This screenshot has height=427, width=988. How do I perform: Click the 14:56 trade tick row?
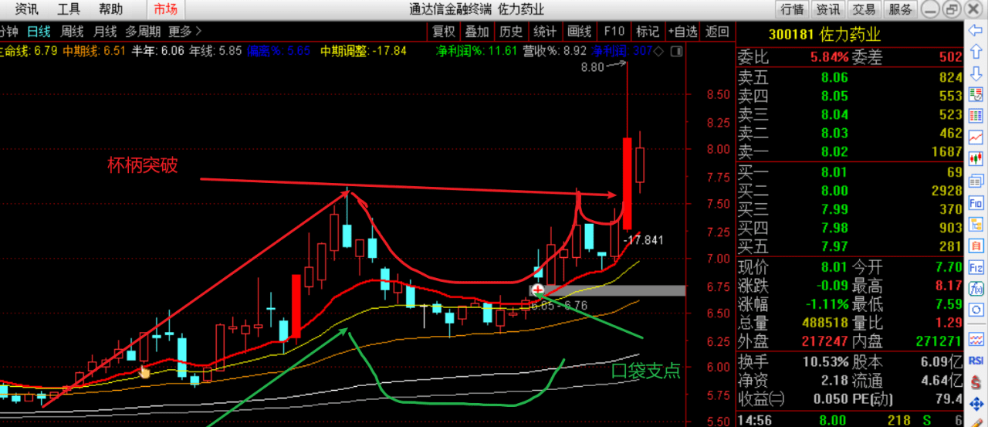click(851, 419)
